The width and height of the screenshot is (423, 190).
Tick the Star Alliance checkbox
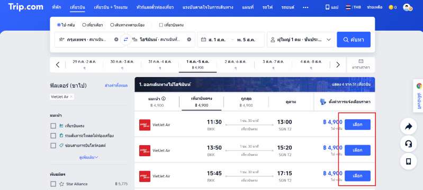tap(53, 184)
